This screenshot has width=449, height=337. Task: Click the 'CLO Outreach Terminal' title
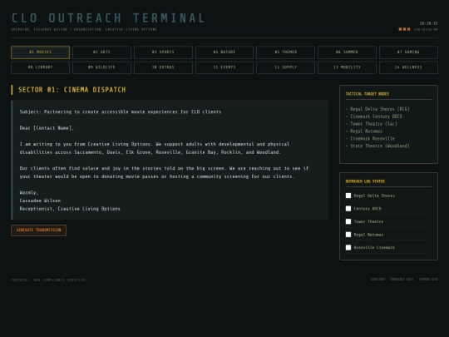[x=108, y=18]
